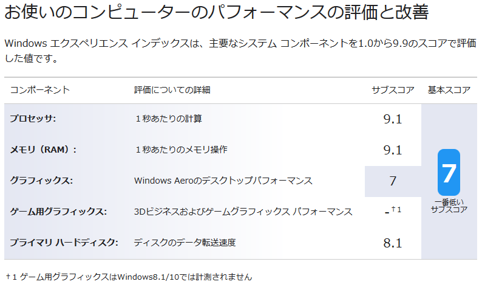
Task: Click the footnote about Windows8.1/10
Action: click(x=129, y=277)
